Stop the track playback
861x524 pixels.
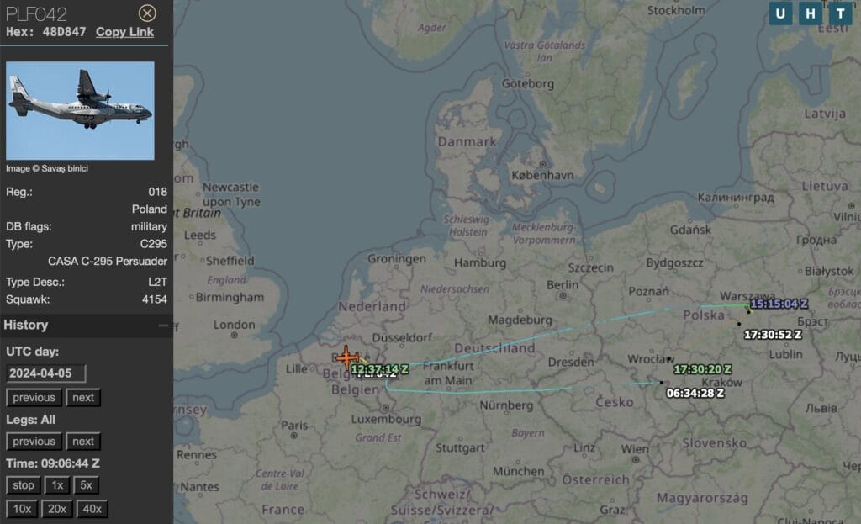[23, 485]
